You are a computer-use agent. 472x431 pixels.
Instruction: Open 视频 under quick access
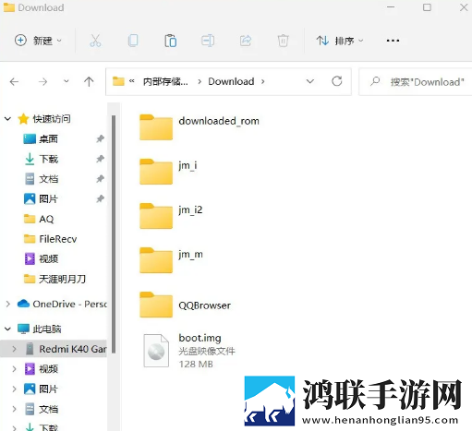point(41,259)
